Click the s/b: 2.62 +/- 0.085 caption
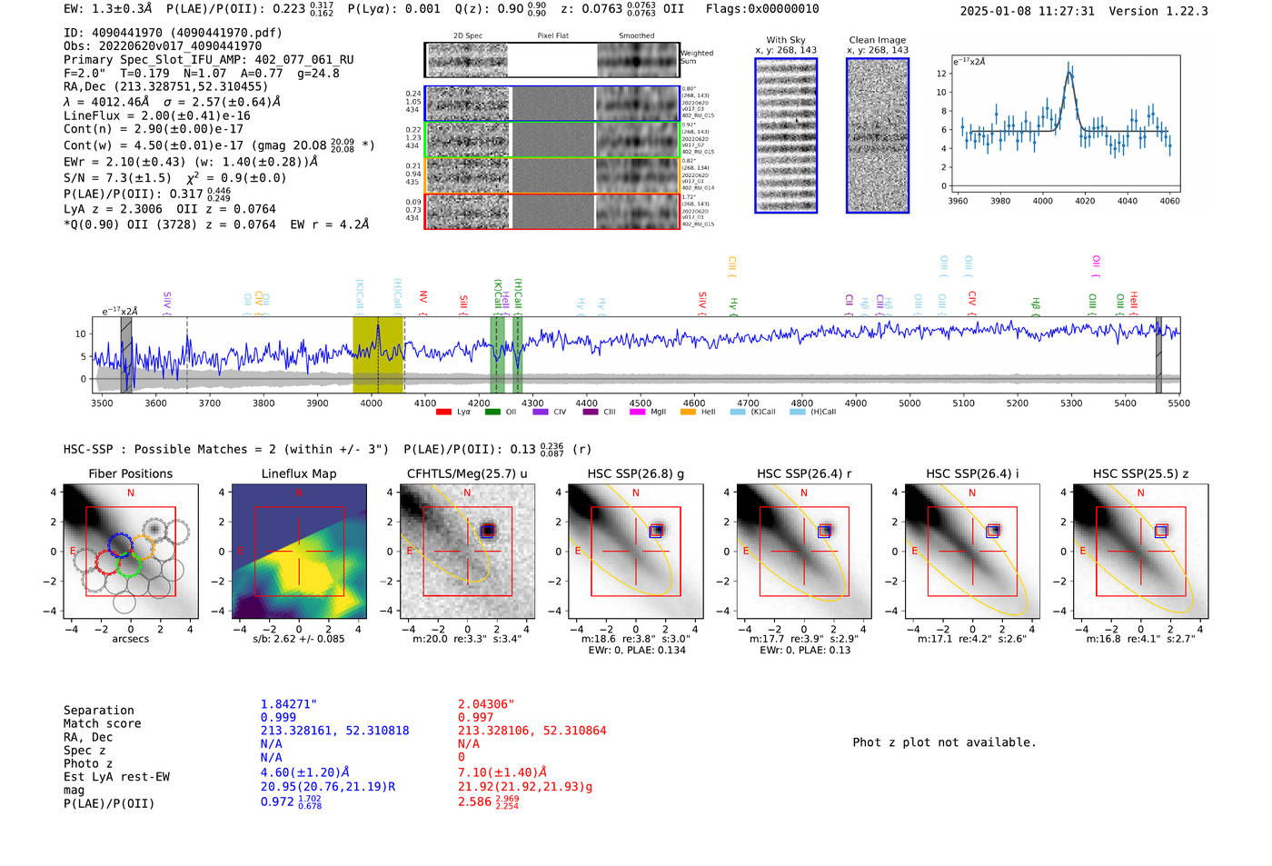 pyautogui.click(x=299, y=638)
